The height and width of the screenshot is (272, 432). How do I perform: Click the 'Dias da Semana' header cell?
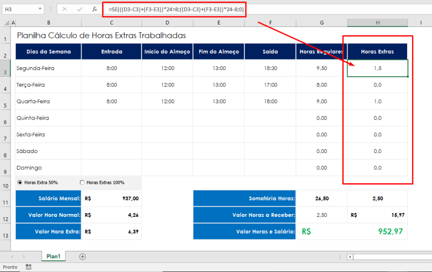coord(48,51)
